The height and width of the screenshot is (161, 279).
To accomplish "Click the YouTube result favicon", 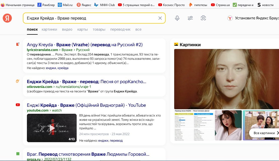I will tap(18, 105).
